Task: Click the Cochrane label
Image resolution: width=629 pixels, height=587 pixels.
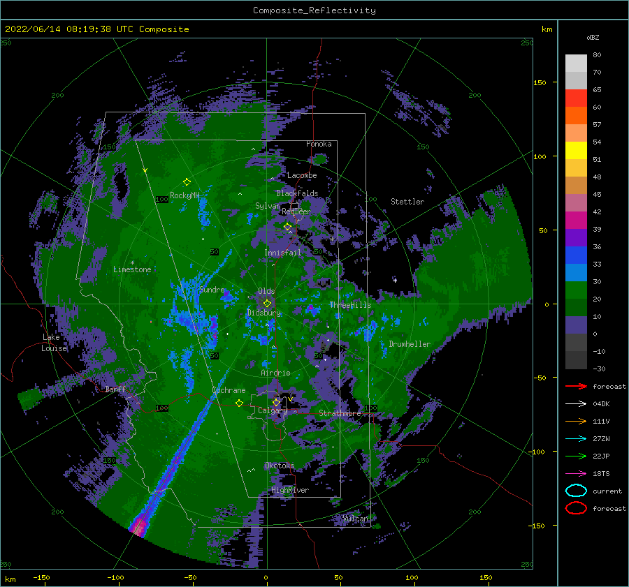Action: 229,390
